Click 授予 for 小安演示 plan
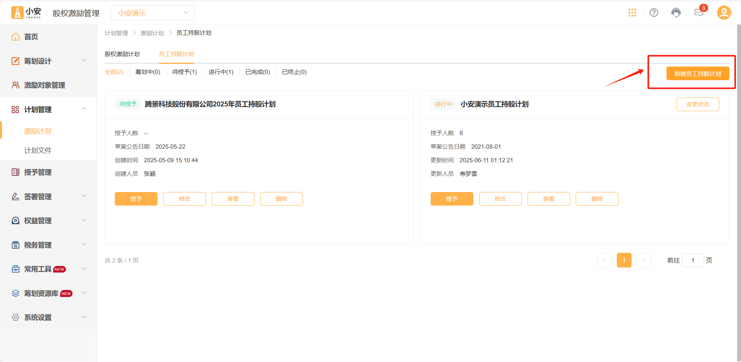 point(452,199)
